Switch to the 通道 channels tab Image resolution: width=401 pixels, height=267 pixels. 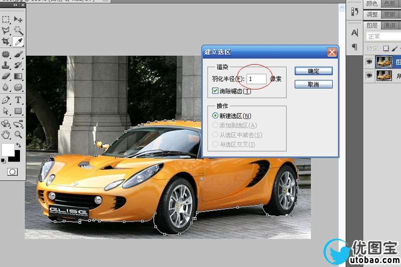tap(389, 25)
